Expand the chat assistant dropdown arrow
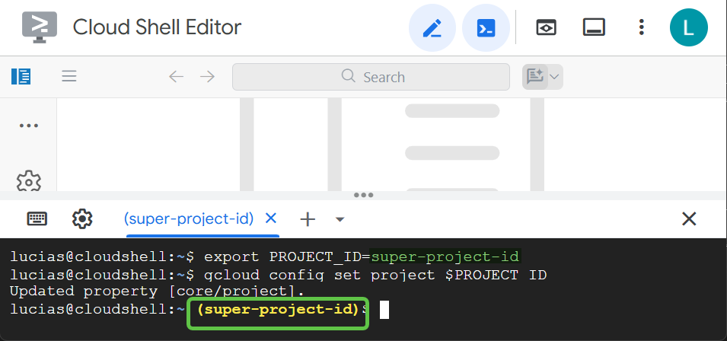The width and height of the screenshot is (727, 341). tap(554, 76)
